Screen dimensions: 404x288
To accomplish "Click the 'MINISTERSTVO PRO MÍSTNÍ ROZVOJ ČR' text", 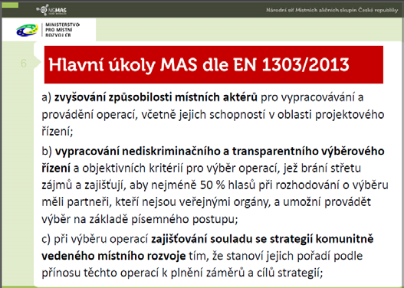I will coord(62,30).
